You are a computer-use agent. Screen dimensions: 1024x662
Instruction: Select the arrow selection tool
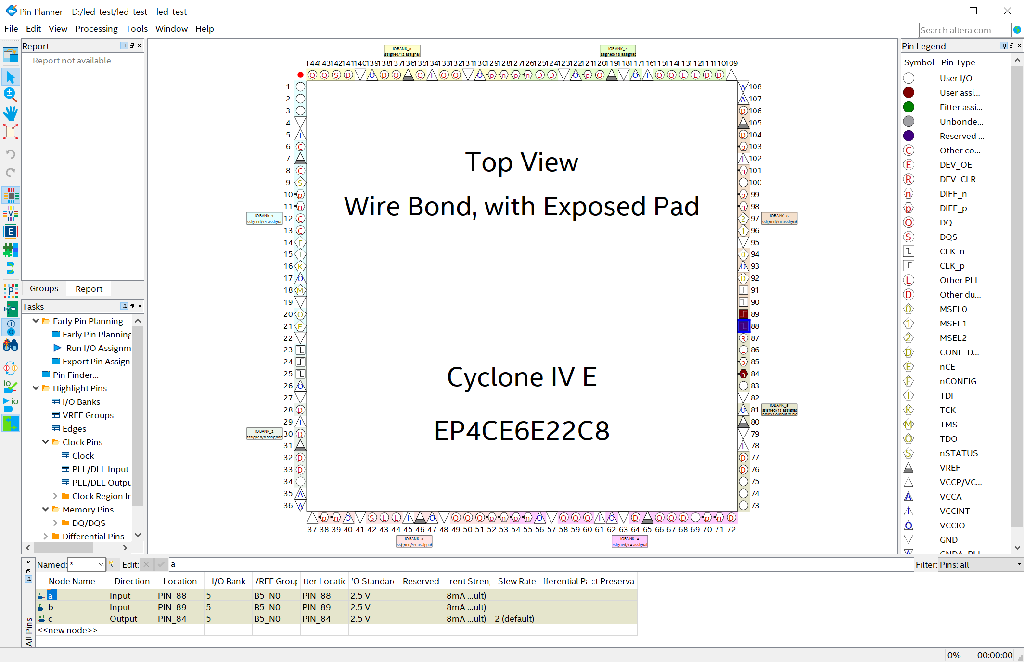pyautogui.click(x=11, y=77)
